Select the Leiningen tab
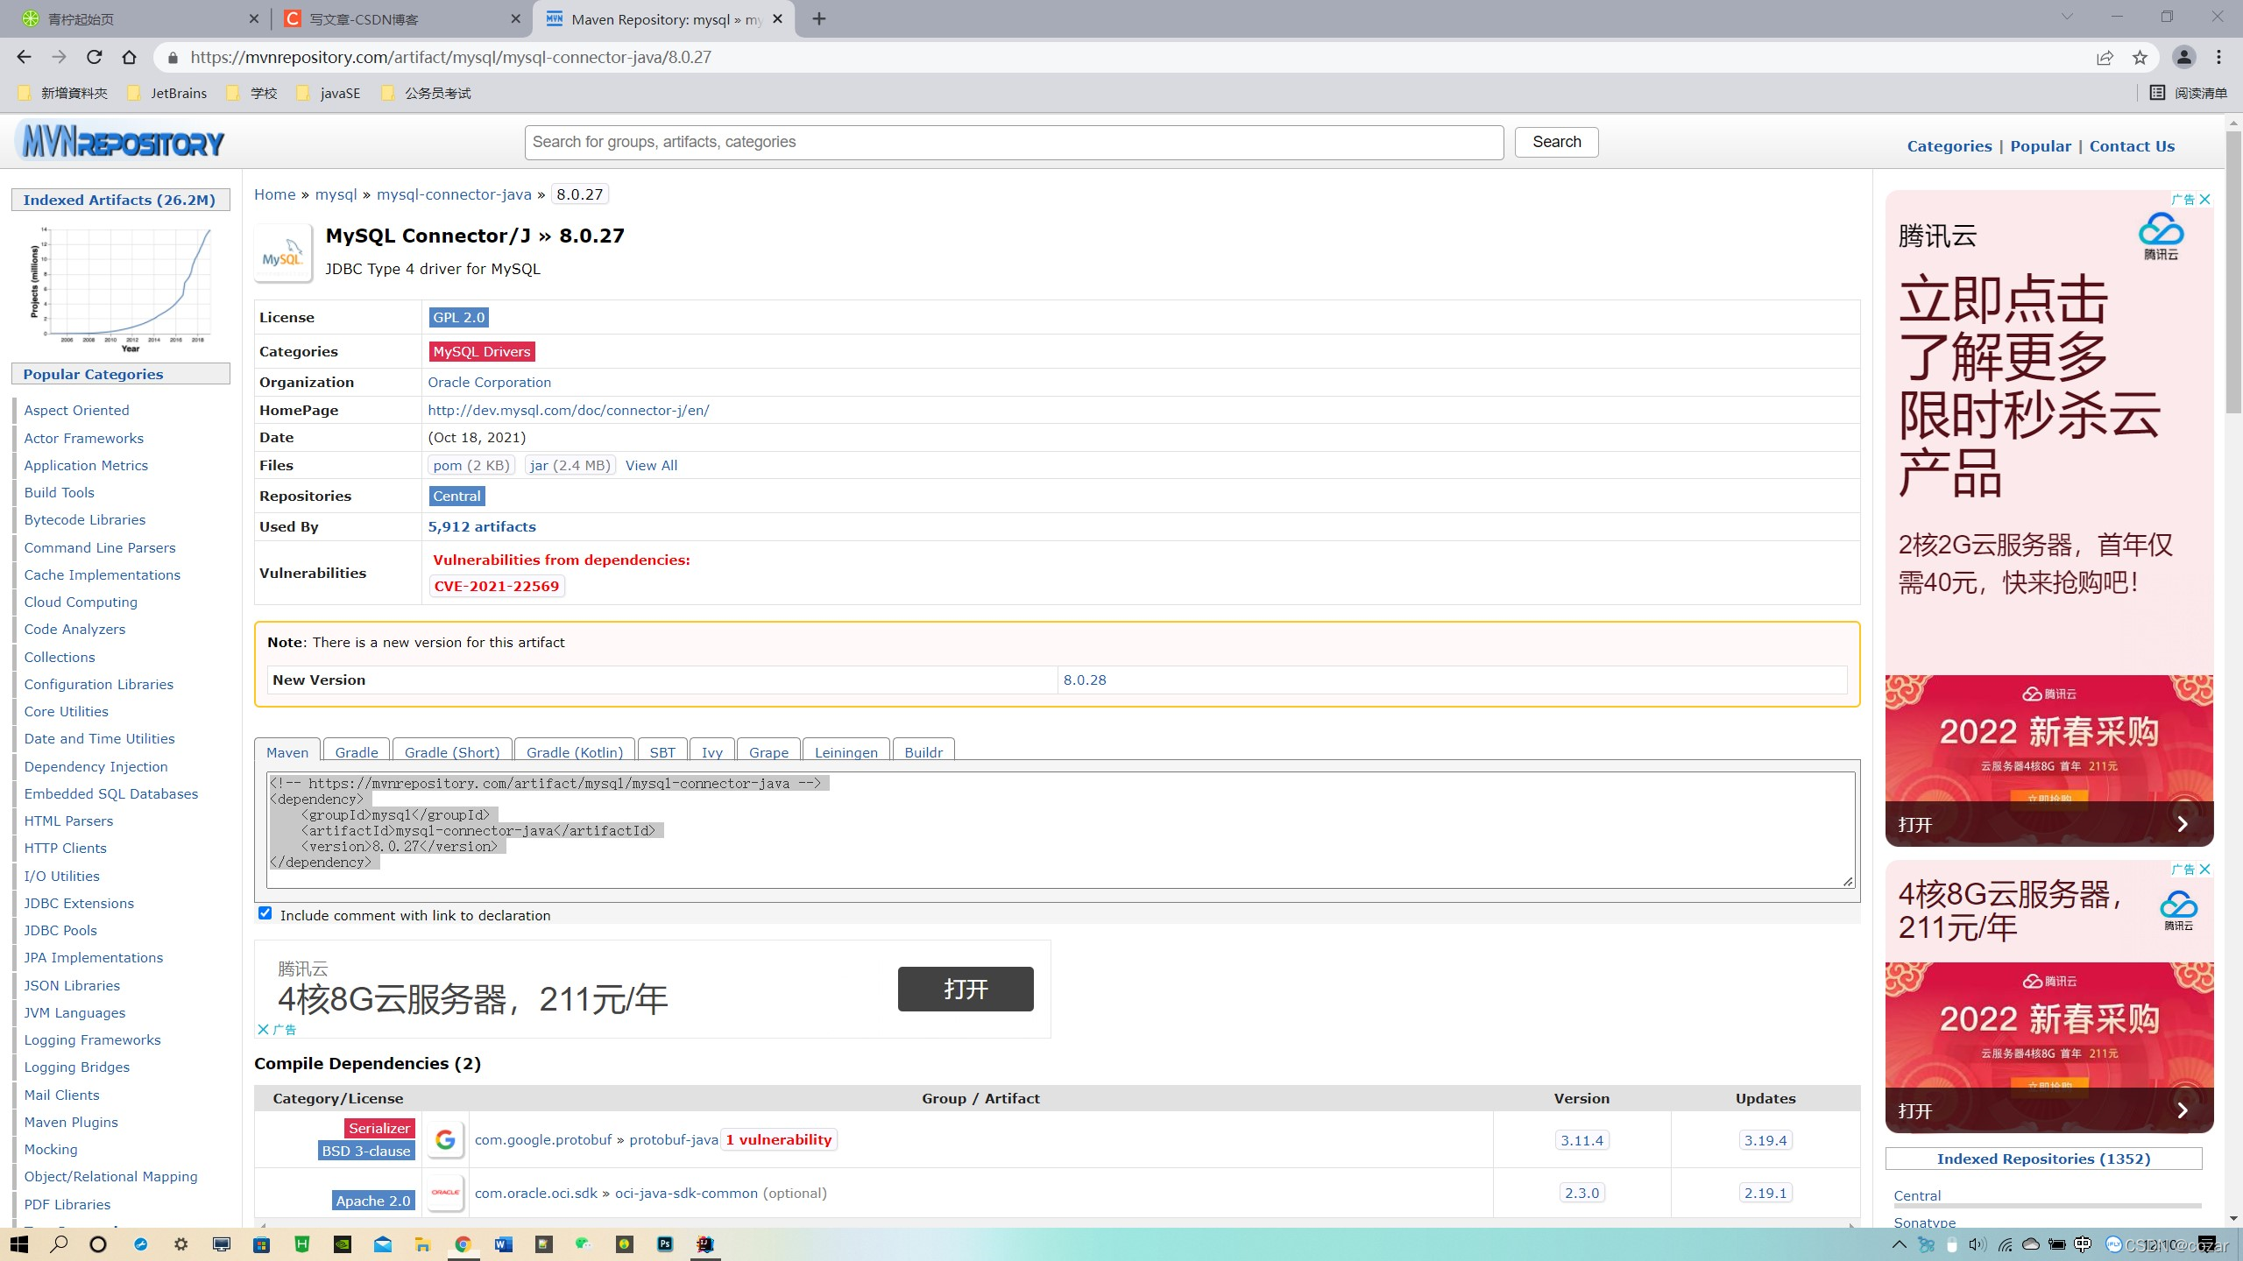2243x1261 pixels. (846, 751)
